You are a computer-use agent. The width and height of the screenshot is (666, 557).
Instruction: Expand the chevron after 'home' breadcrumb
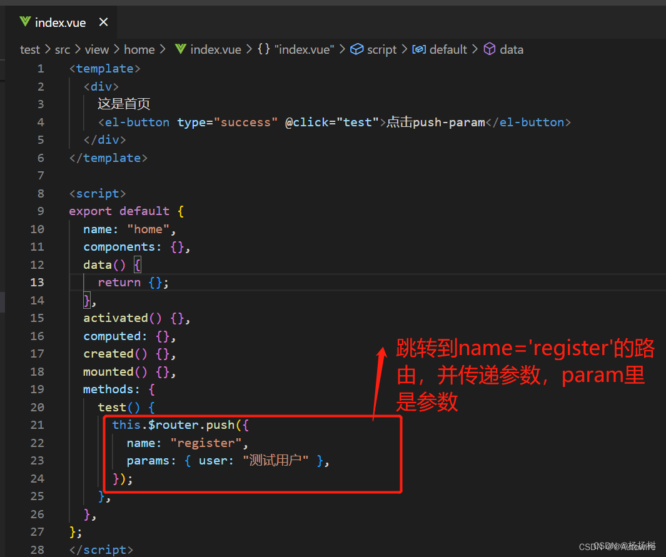(162, 49)
